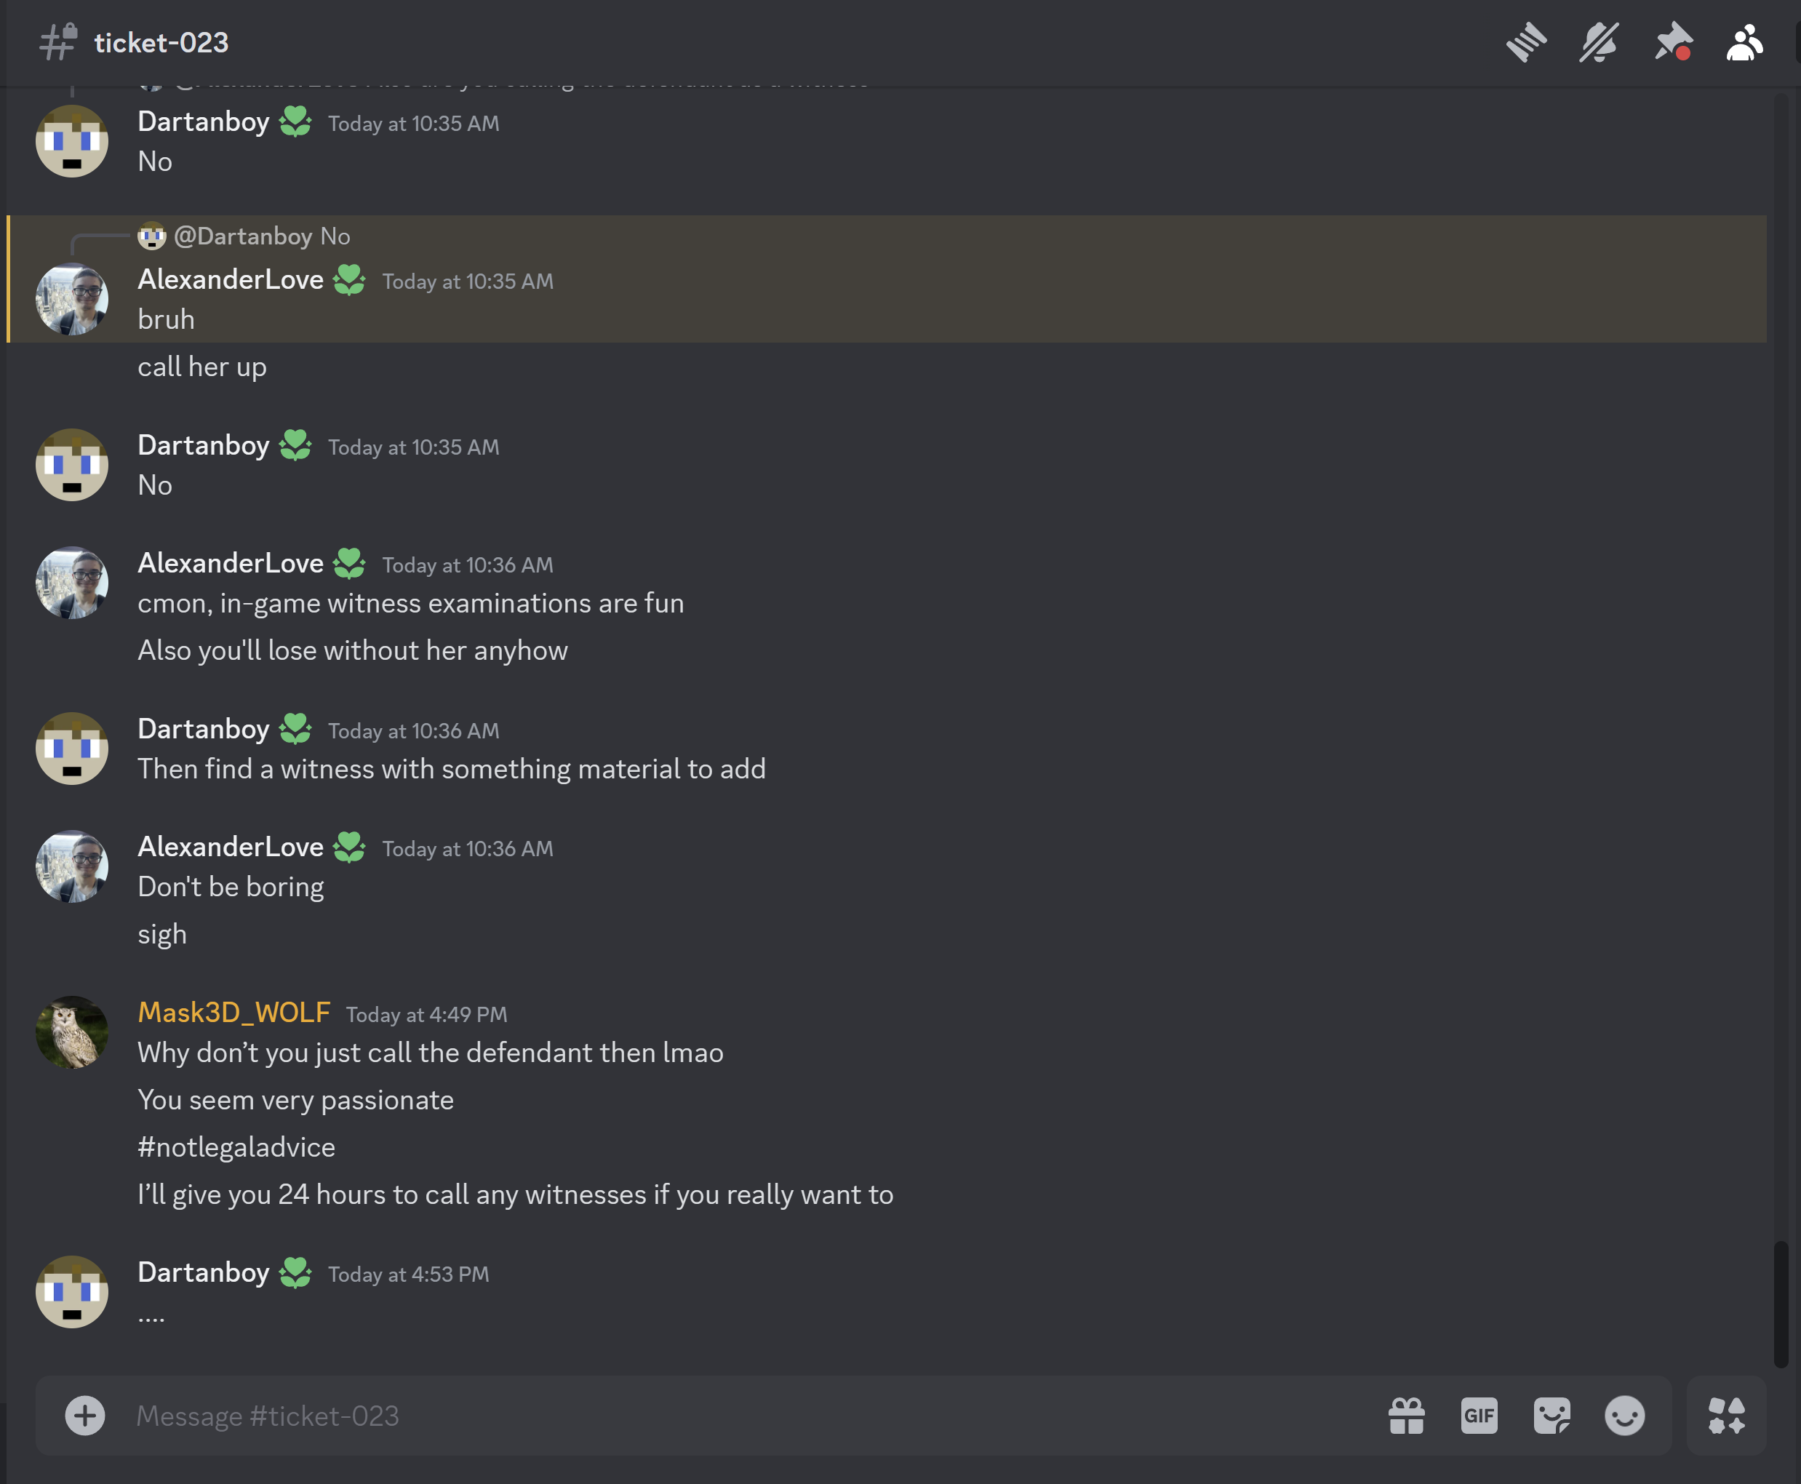Click the plus attachment button

pos(84,1416)
